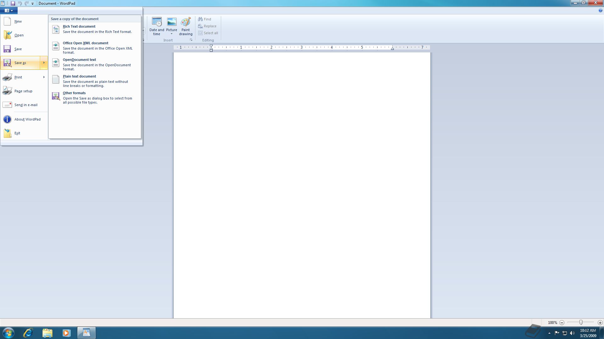Open Windows Media Player from taskbar
This screenshot has height=339, width=604.
pos(66,333)
